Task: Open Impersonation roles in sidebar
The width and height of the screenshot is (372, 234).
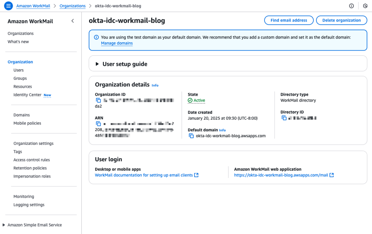Action: (x=32, y=176)
